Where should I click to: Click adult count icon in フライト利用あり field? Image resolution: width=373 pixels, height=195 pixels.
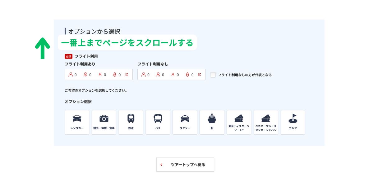pyautogui.click(x=71, y=75)
